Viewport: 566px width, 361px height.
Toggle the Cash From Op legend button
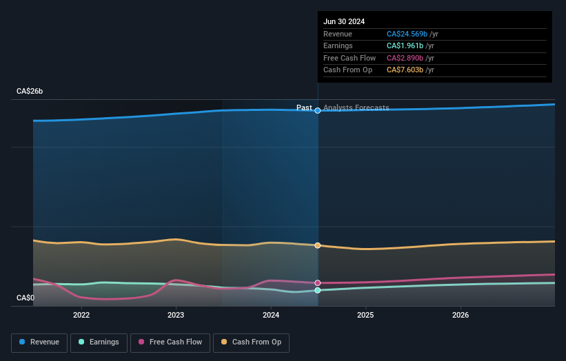coord(251,342)
